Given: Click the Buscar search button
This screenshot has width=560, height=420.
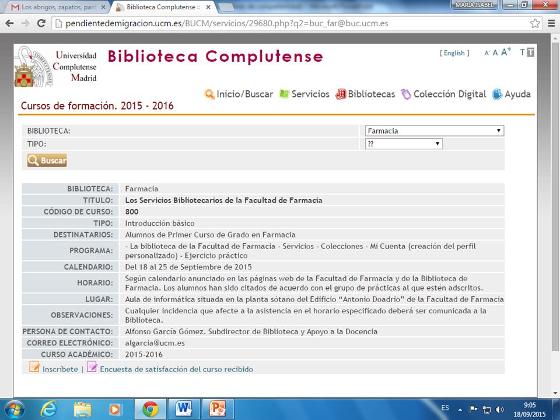Looking at the screenshot, I should pos(47,160).
